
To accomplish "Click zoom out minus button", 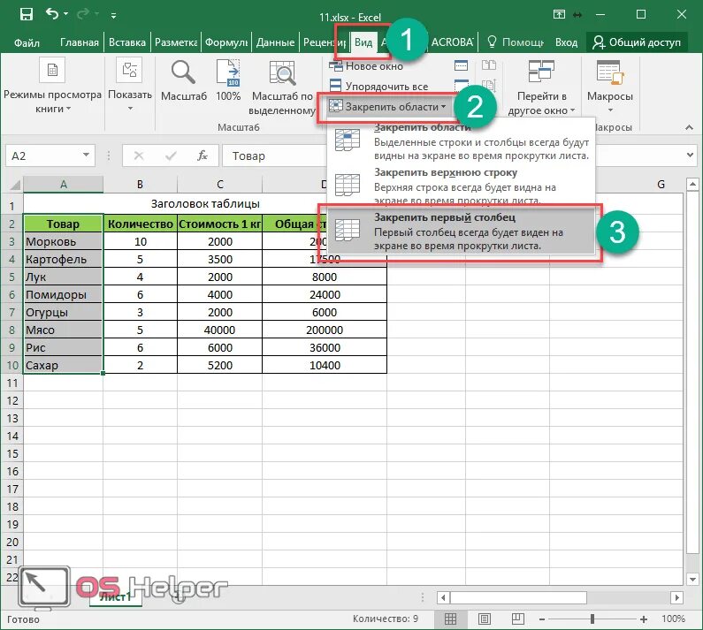I will [541, 619].
